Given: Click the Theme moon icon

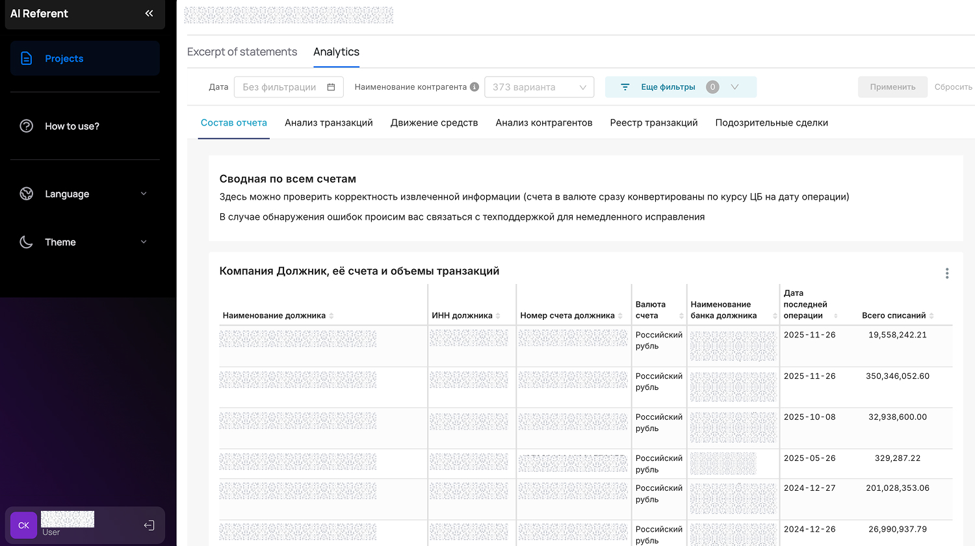Looking at the screenshot, I should coord(26,242).
